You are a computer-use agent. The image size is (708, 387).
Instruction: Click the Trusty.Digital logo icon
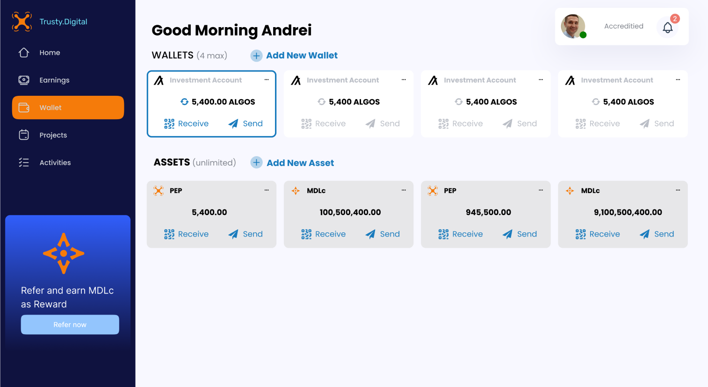click(x=22, y=22)
